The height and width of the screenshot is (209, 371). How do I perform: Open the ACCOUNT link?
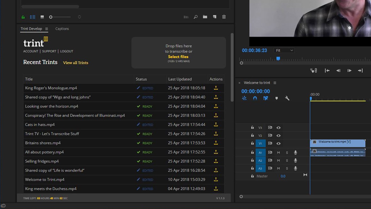(31, 51)
